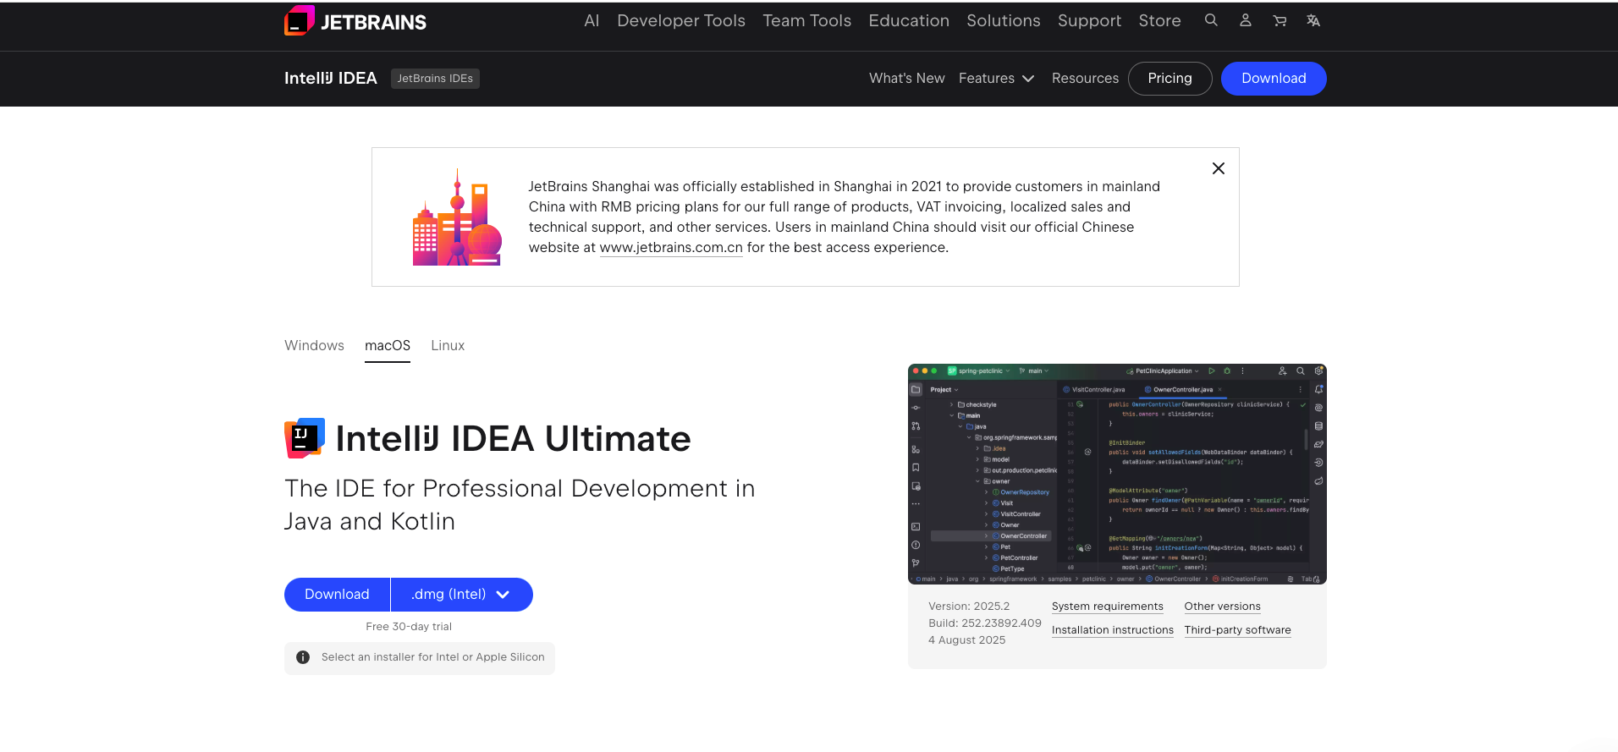Viewport: 1618px width, 752px height.
Task: Open the account profile icon
Action: pyautogui.click(x=1245, y=20)
